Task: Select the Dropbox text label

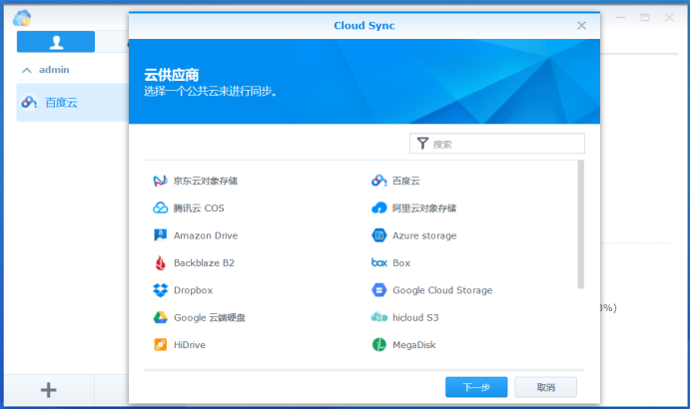Action: pyautogui.click(x=193, y=290)
